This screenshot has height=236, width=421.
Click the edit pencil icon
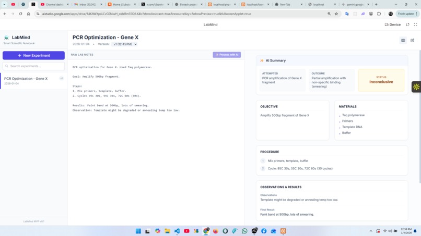(413, 41)
